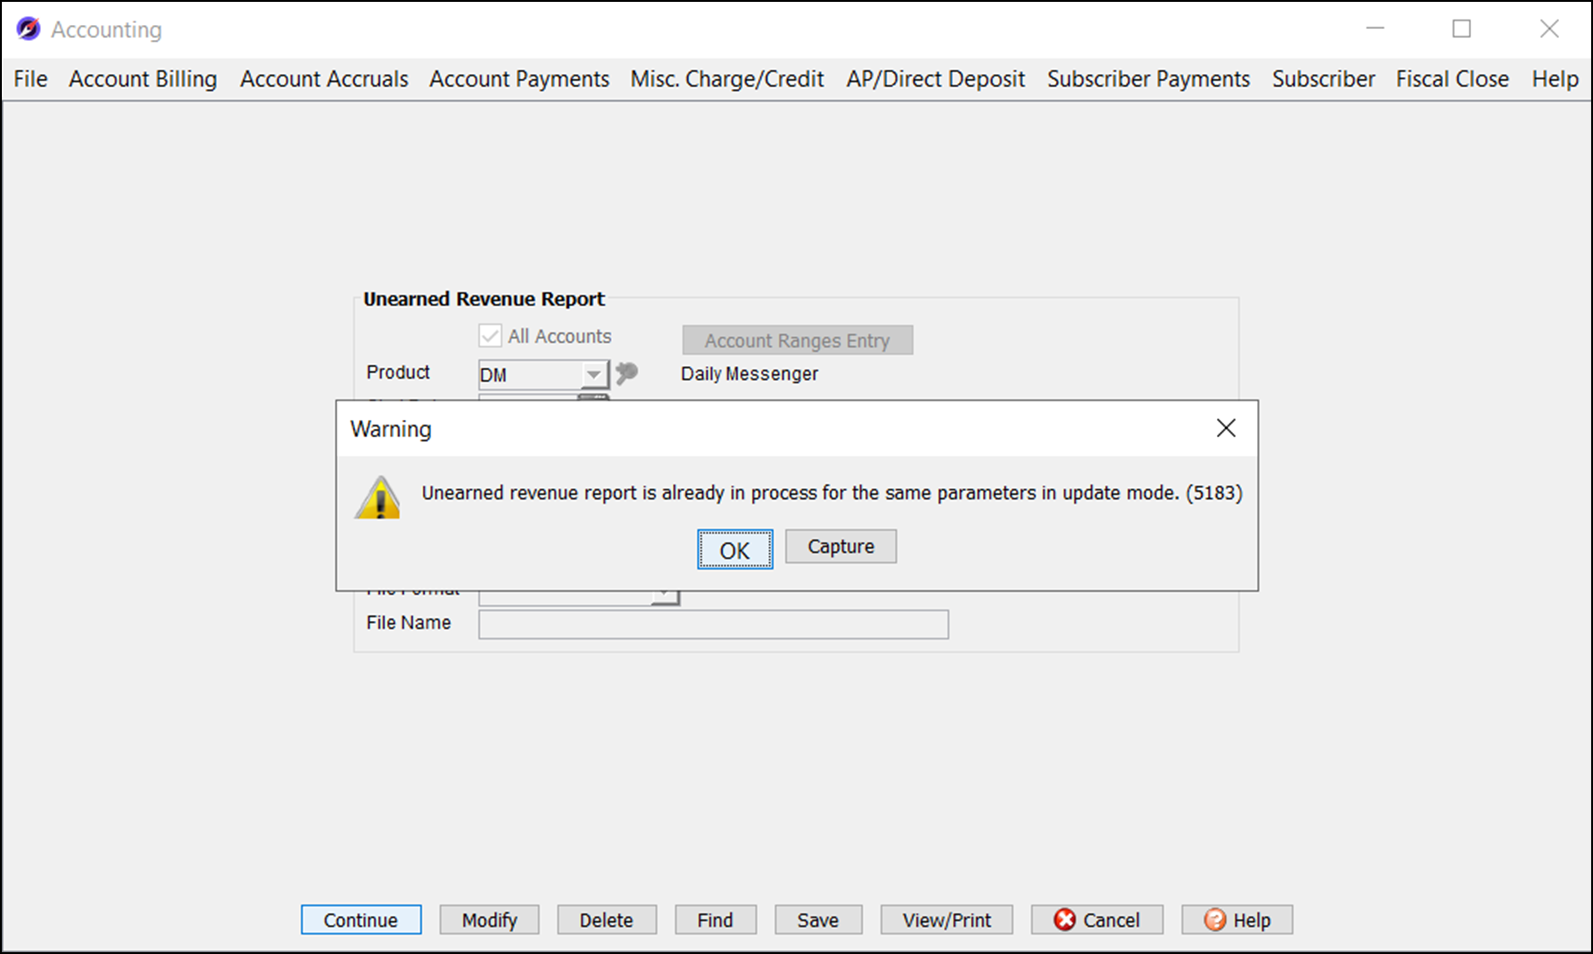Open the AP/Direct Deposit menu
This screenshot has width=1593, height=954.
pyautogui.click(x=935, y=78)
